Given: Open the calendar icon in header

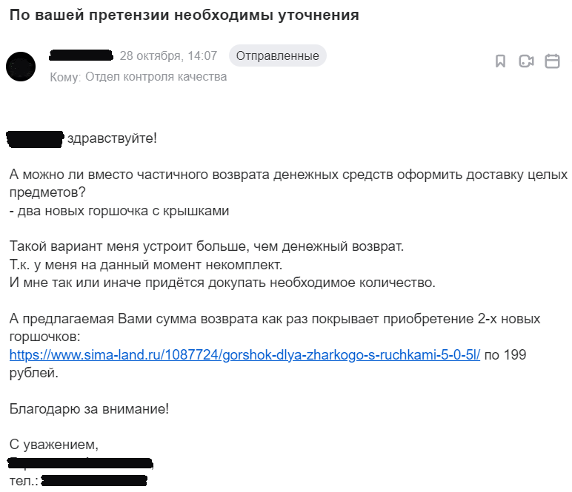Looking at the screenshot, I should point(552,61).
